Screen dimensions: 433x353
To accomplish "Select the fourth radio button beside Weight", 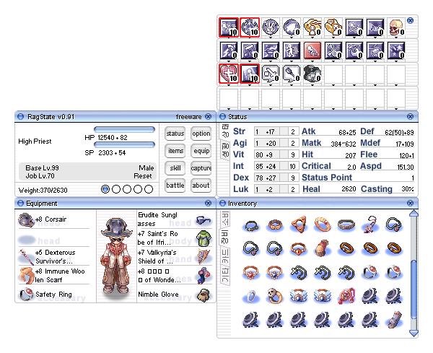I will 138,189.
